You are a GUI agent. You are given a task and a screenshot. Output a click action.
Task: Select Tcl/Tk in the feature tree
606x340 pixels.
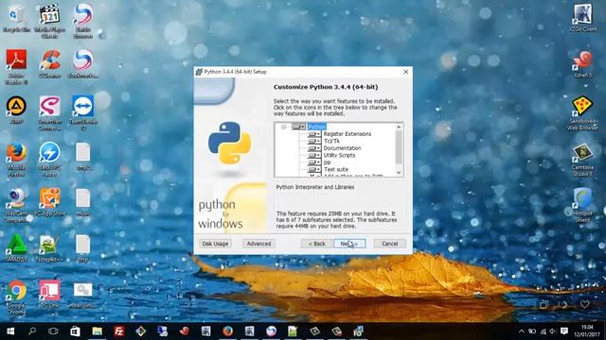point(331,141)
